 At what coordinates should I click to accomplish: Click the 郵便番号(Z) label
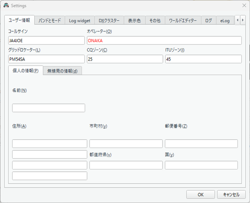(176, 126)
